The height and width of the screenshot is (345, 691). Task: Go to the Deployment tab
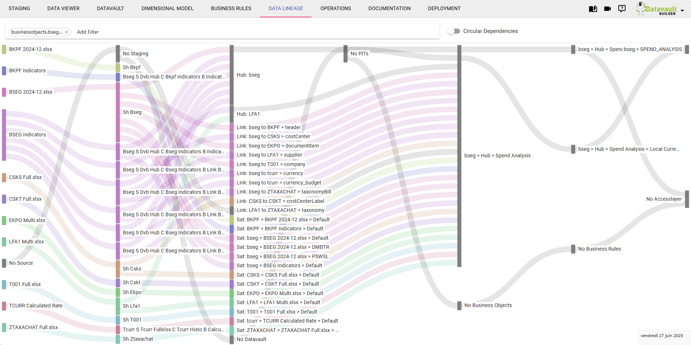444,8
